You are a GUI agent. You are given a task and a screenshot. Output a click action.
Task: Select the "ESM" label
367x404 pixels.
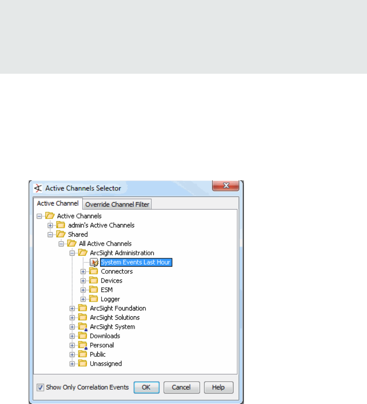tap(107, 290)
